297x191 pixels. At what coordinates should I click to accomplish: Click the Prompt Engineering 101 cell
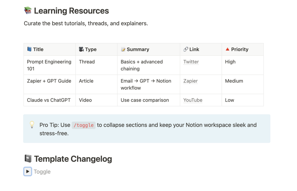click(x=49, y=65)
